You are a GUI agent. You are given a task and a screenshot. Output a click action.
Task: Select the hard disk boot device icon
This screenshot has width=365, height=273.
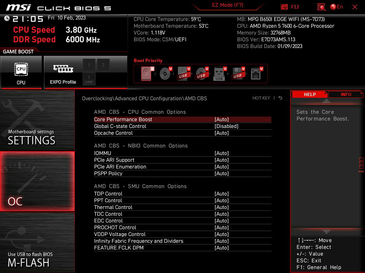(x=146, y=74)
